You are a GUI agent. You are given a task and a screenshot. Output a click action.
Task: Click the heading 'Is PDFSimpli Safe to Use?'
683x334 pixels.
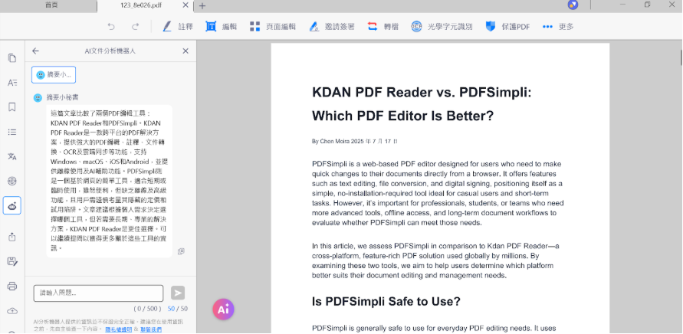point(386,301)
